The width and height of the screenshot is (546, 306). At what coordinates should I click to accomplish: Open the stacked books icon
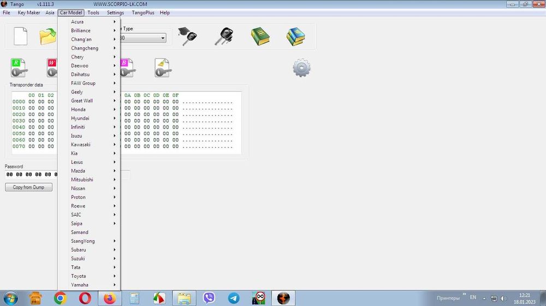295,36
